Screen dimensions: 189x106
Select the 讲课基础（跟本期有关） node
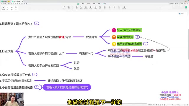(16, 24)
